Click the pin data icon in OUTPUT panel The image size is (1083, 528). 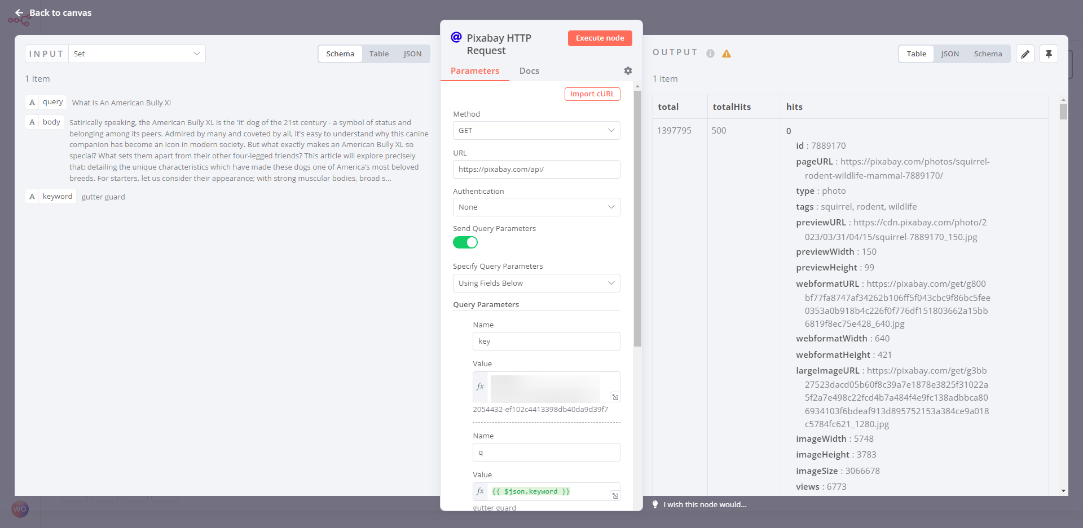1049,54
